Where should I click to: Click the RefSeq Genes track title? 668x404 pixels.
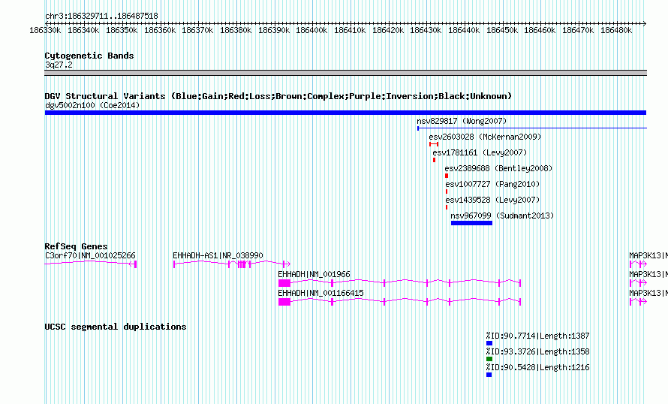(76, 246)
